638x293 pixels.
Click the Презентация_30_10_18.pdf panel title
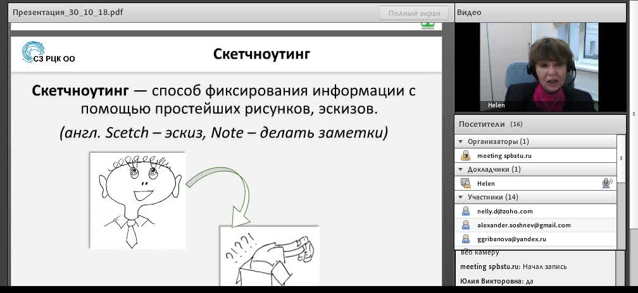point(68,13)
